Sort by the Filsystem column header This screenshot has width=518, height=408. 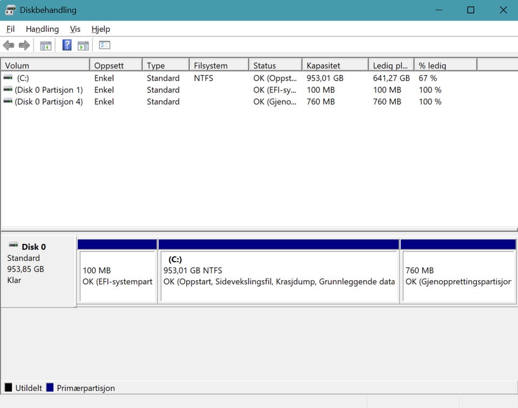[x=219, y=65]
